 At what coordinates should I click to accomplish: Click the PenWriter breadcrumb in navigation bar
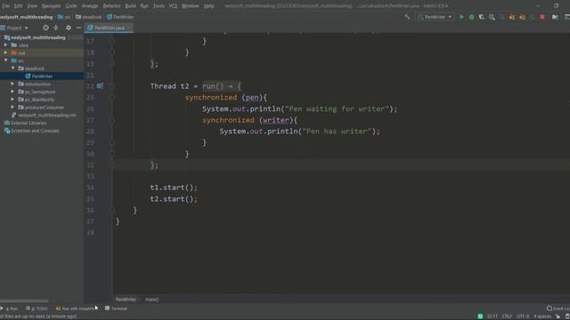click(x=120, y=17)
